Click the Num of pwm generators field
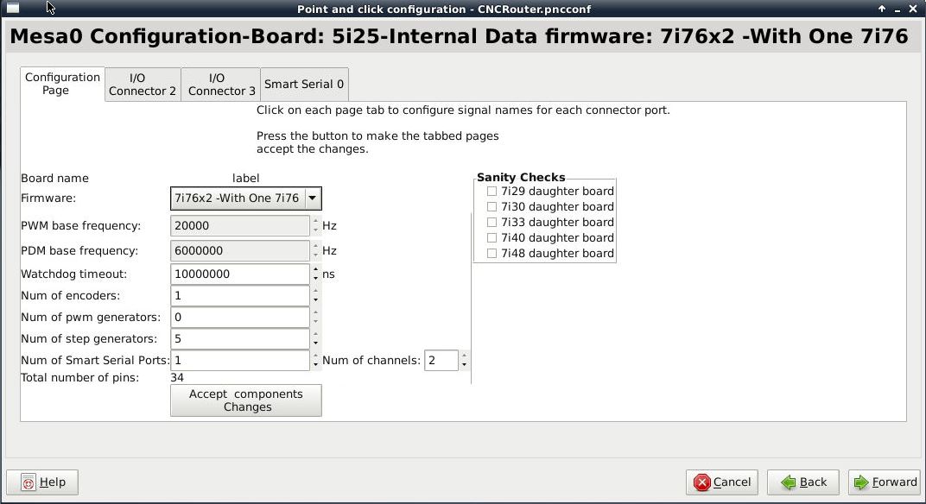Screen dimensions: 926x504 tap(240, 318)
